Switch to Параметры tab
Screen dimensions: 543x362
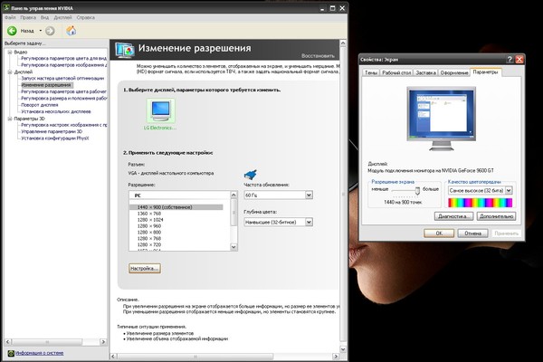[485, 71]
